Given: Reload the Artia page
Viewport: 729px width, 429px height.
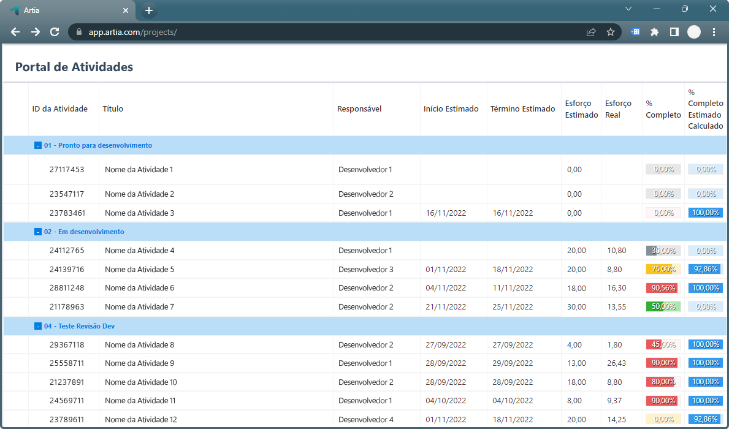Looking at the screenshot, I should pos(55,32).
